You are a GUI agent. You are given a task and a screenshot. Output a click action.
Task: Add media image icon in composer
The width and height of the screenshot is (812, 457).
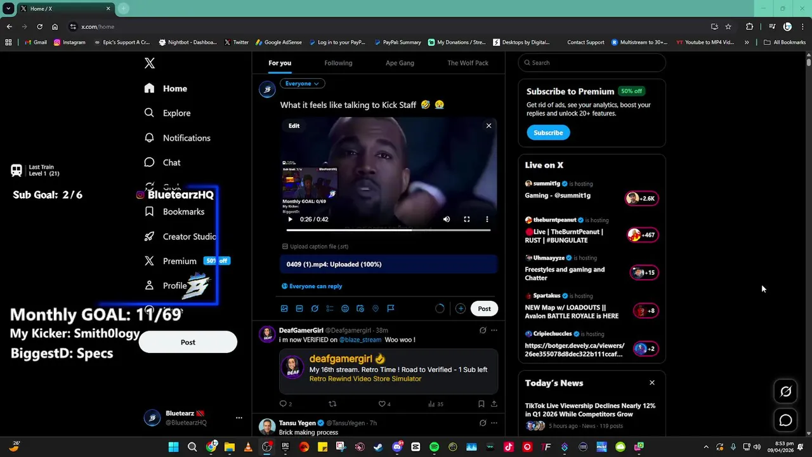(284, 308)
